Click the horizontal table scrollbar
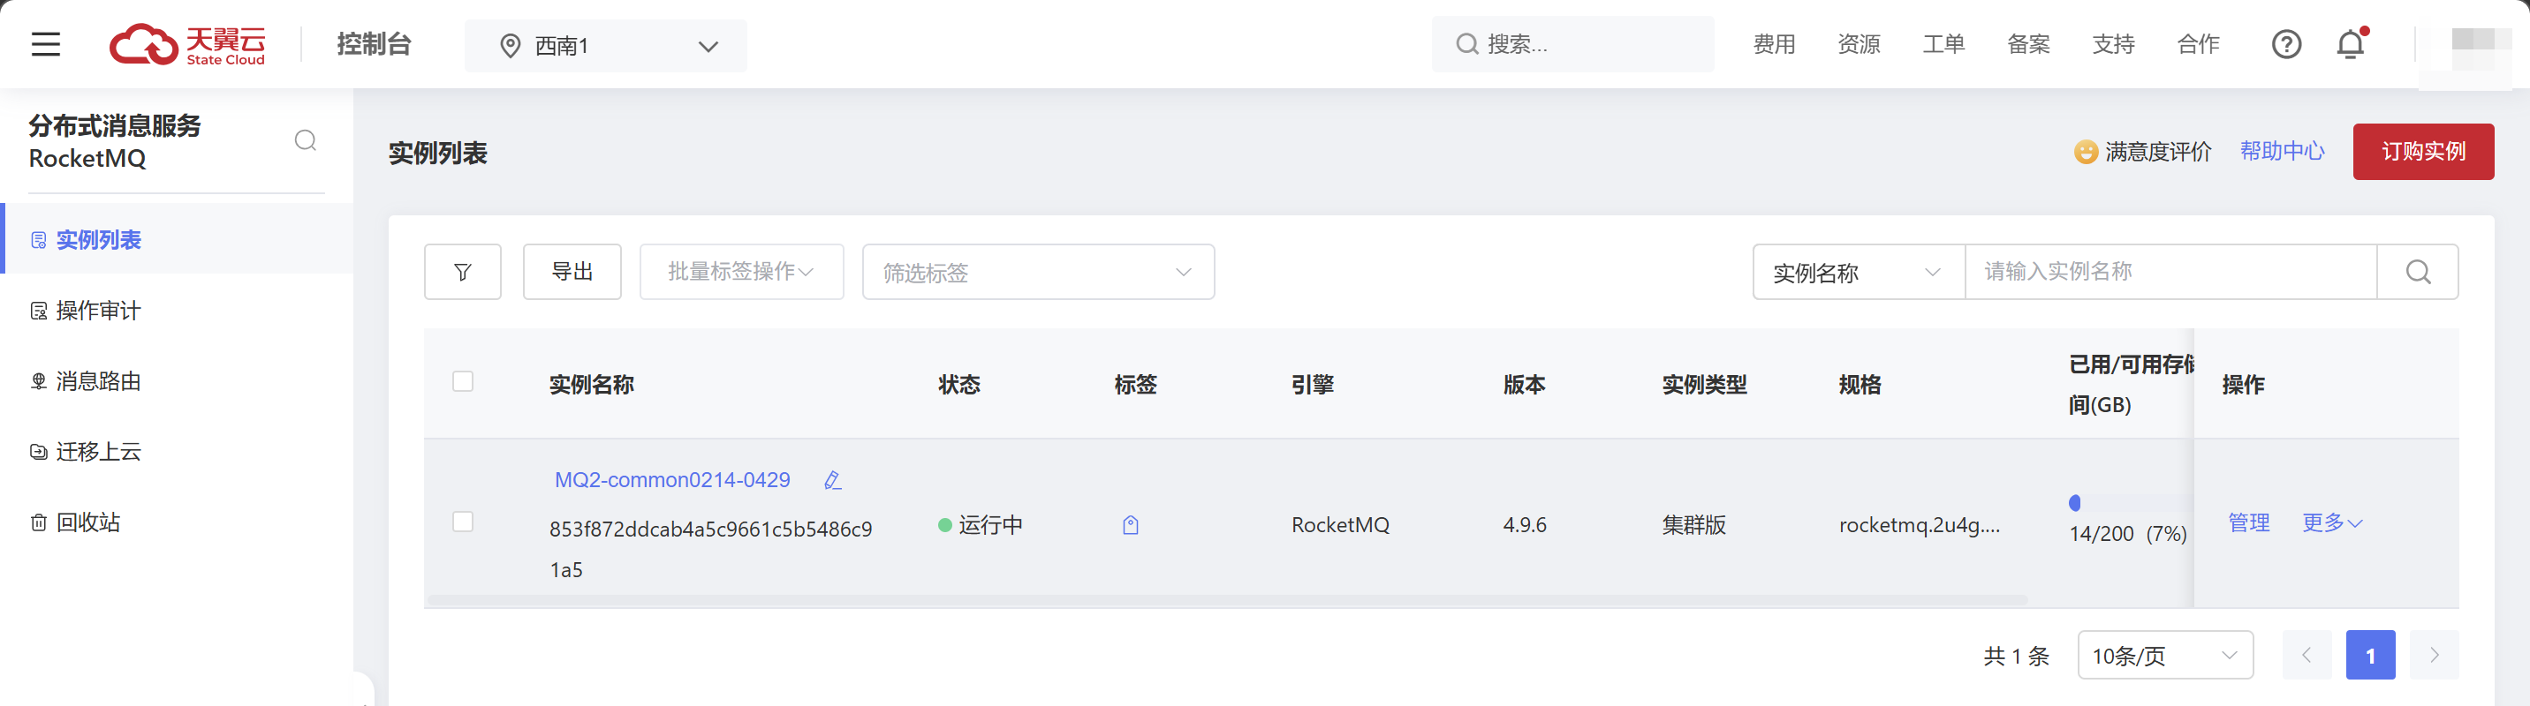The width and height of the screenshot is (2530, 706). [x=1228, y=599]
